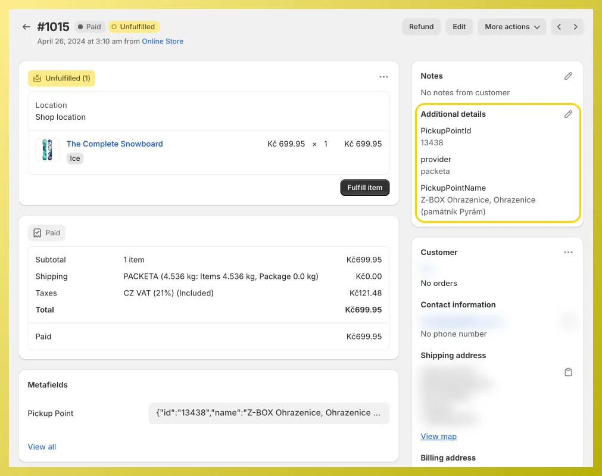
Task: Edit notes with the pencil icon
Action: [568, 76]
